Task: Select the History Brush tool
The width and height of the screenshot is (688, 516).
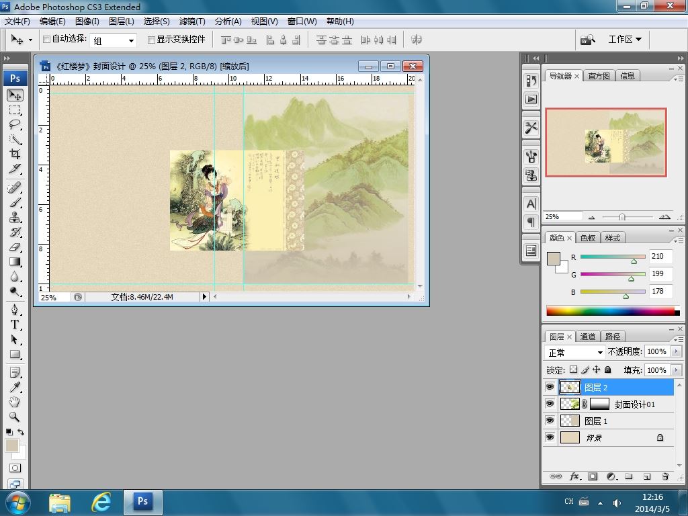Action: click(15, 232)
